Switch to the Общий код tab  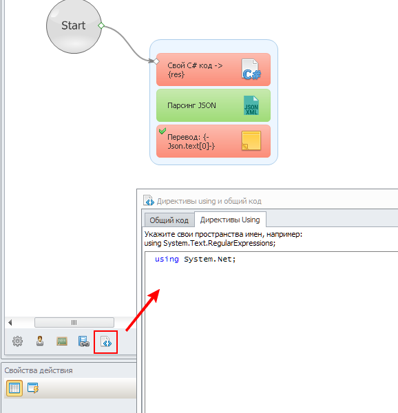pos(169,220)
